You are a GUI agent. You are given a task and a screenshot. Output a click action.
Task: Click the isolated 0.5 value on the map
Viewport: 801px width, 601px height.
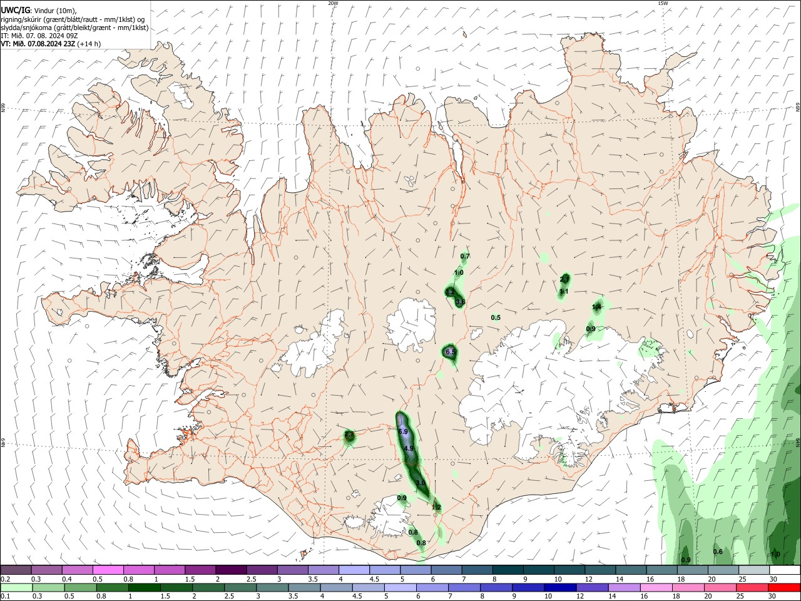[496, 317]
